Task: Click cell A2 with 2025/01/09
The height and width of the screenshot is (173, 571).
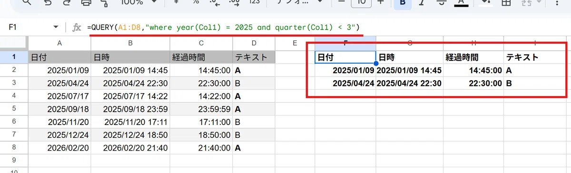Action: click(x=59, y=70)
